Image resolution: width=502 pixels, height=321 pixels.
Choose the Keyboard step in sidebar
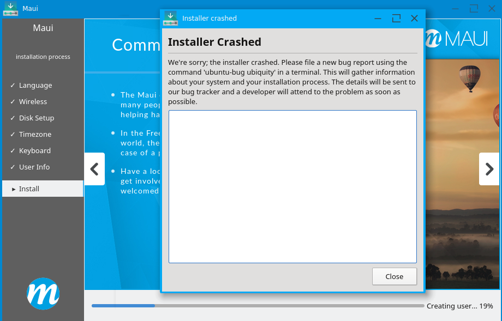35,150
